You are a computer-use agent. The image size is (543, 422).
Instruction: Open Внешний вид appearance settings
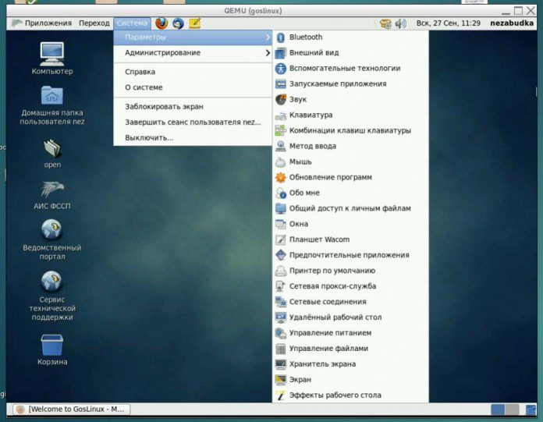350,52
